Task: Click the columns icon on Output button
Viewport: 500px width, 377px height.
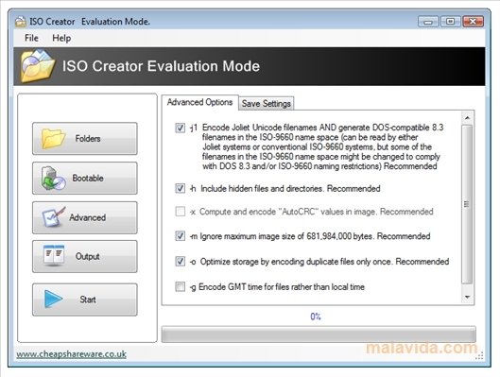Action: (54, 255)
